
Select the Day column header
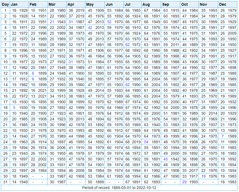(x=5, y=4)
